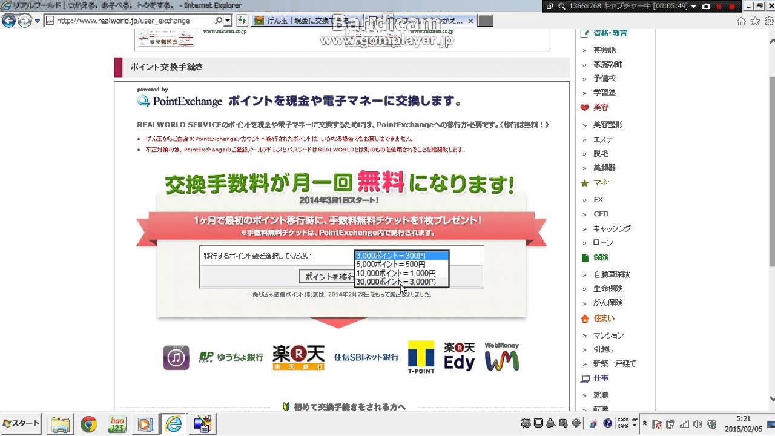The height and width of the screenshot is (436, 775).
Task: Open a new blank tab
Action: click(x=486, y=21)
